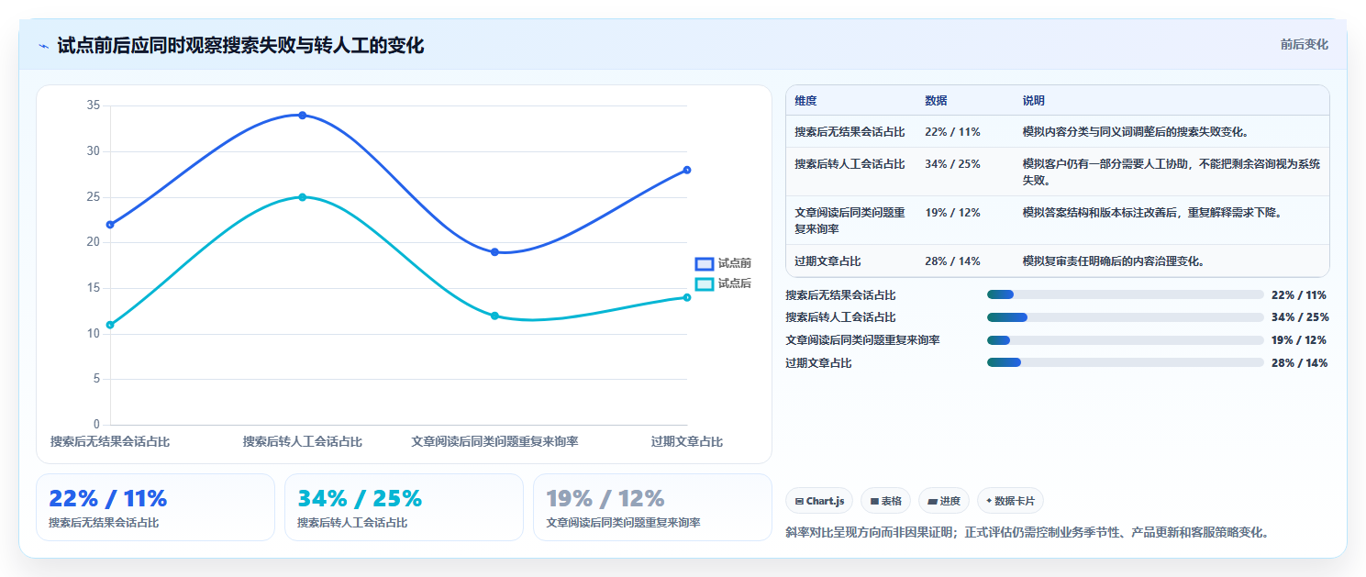This screenshot has width=1366, height=577.
Task: Click the table value 19% / 12%
Action: [x=952, y=213]
